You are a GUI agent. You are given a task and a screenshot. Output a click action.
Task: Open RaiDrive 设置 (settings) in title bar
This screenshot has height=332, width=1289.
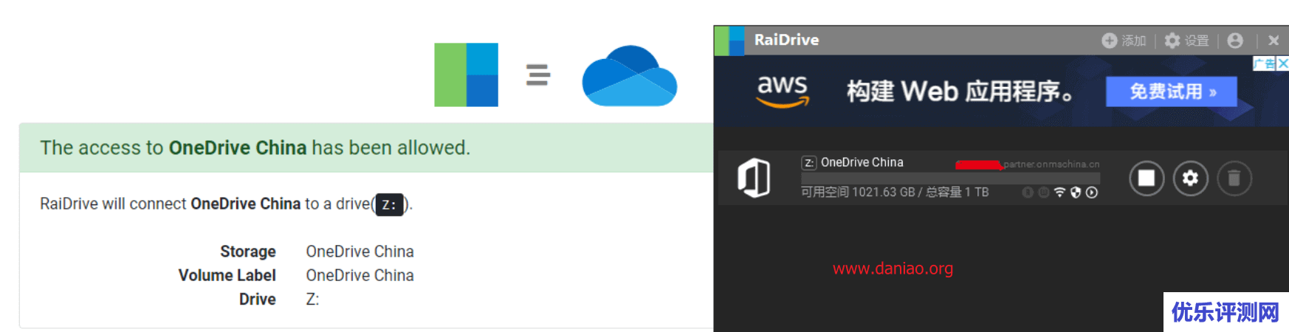(1186, 41)
